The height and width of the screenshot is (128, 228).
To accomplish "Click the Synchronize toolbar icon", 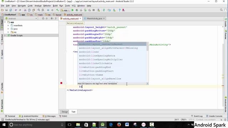I will click(11, 10).
